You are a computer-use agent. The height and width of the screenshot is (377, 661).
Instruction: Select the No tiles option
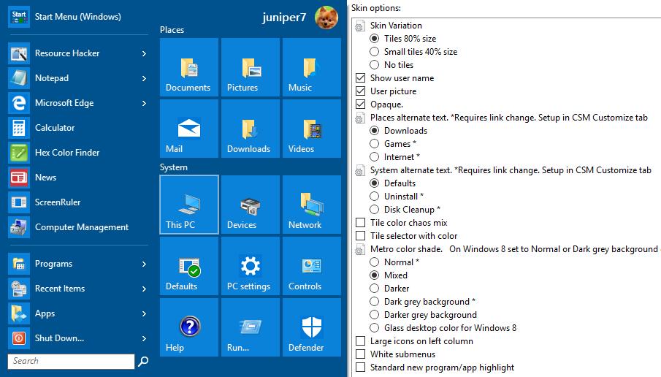(375, 64)
